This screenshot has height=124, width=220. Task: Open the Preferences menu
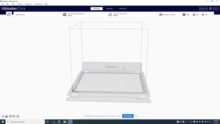[38, 4]
